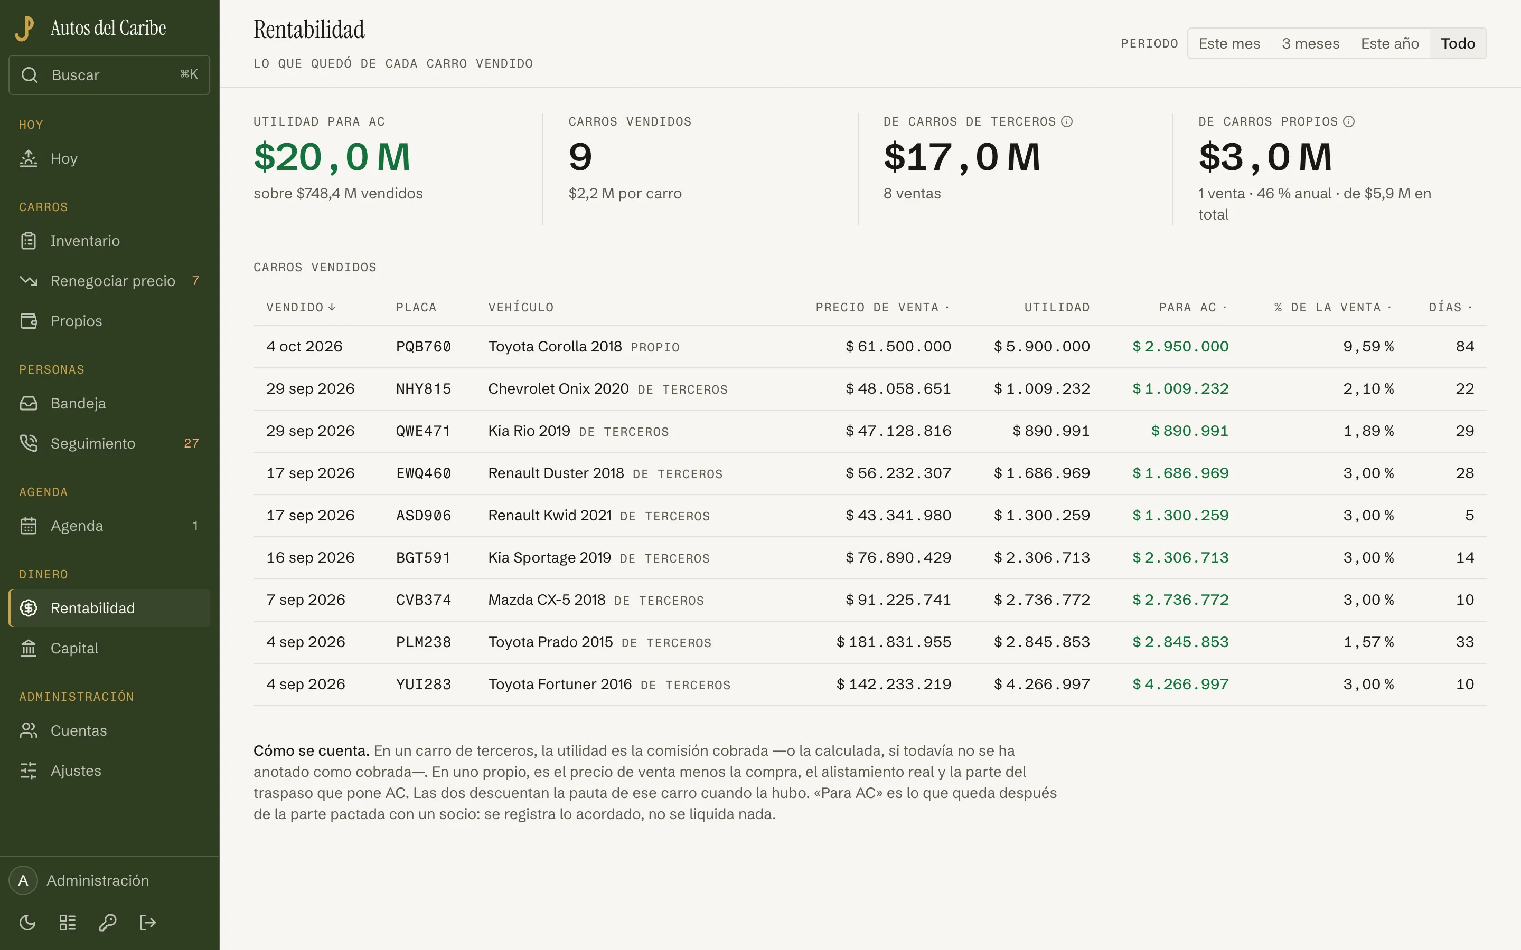Viewport: 1521px width, 950px height.
Task: Open the Ajustes sliders icon
Action: 29,771
